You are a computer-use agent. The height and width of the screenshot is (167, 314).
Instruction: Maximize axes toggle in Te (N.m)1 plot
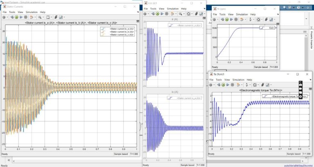(310, 89)
